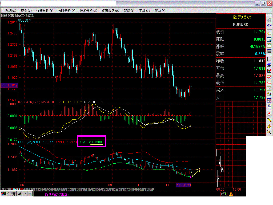Open the quote table with globe icon
The height and width of the screenshot is (205, 273).
tap(269, 40)
